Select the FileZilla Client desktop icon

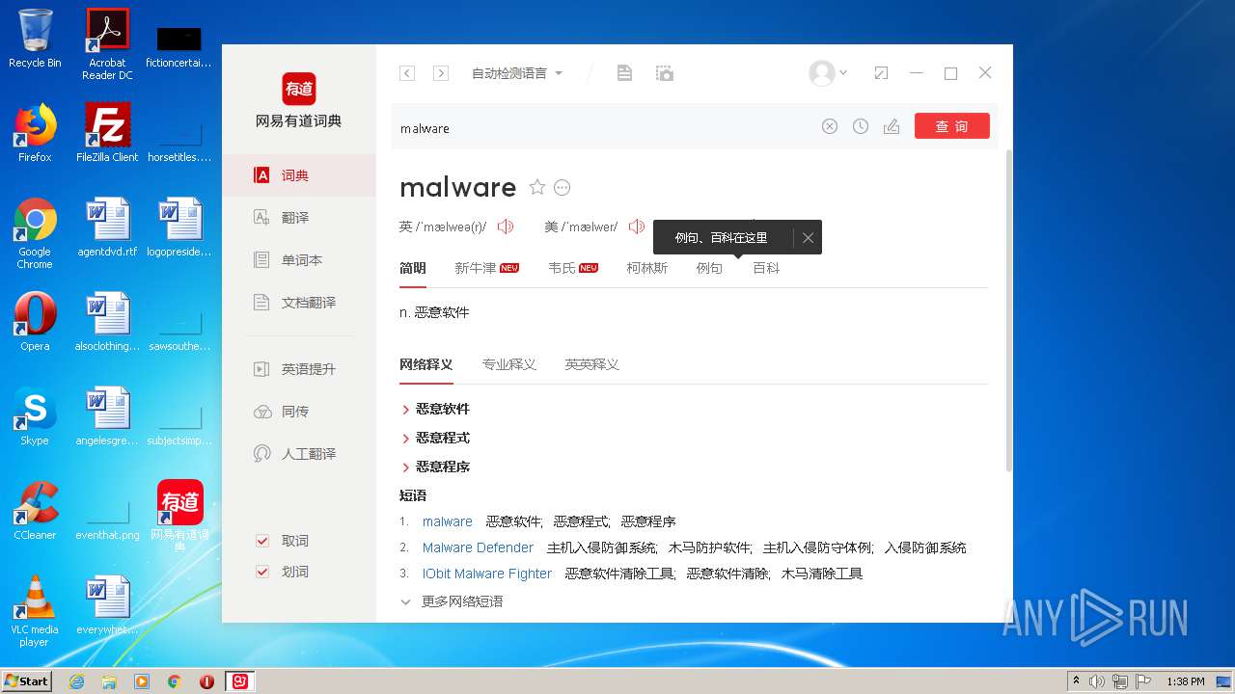click(x=107, y=133)
